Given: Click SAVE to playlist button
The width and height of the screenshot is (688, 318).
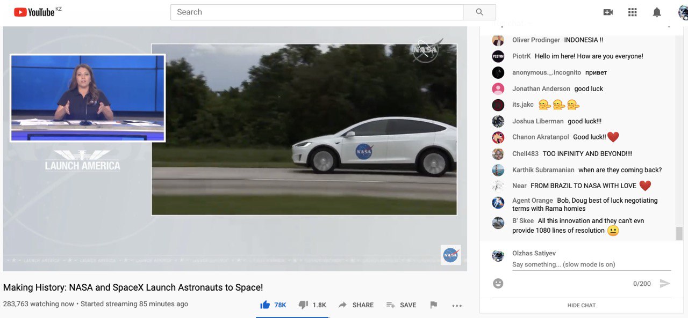Looking at the screenshot, I should point(401,305).
